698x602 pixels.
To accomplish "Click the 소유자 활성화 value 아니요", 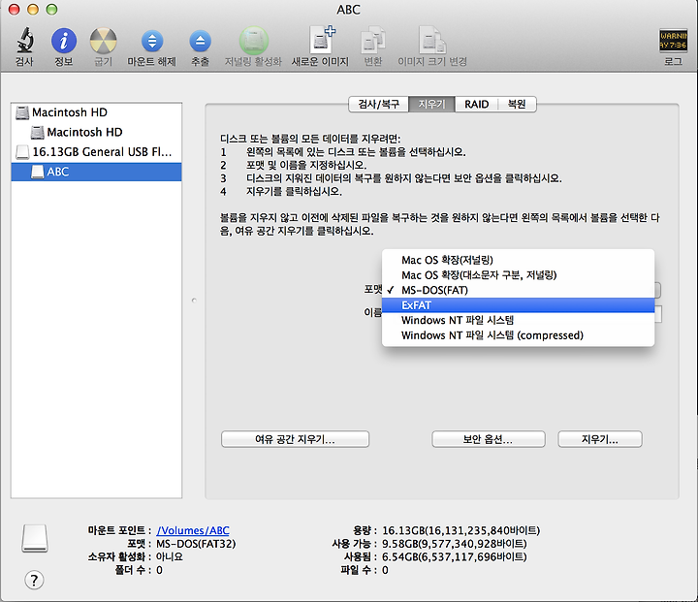I will pos(169,556).
